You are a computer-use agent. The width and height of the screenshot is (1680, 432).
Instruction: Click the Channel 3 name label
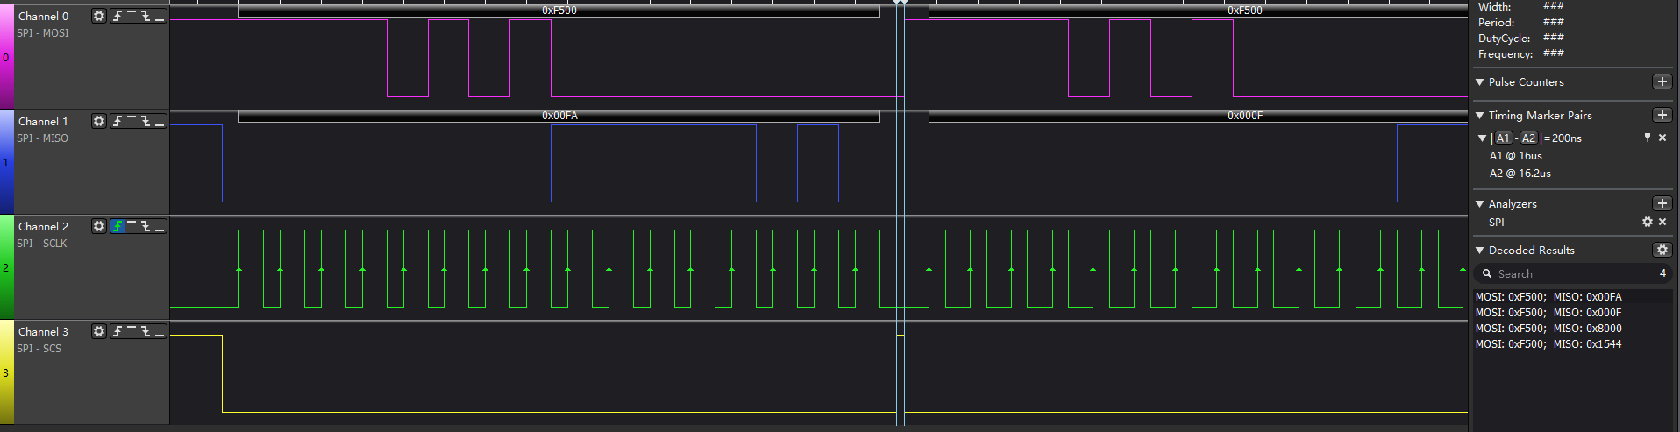[x=43, y=331]
